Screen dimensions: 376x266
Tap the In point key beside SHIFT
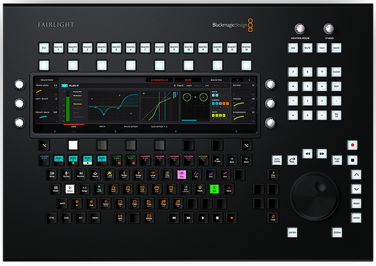tap(77, 203)
